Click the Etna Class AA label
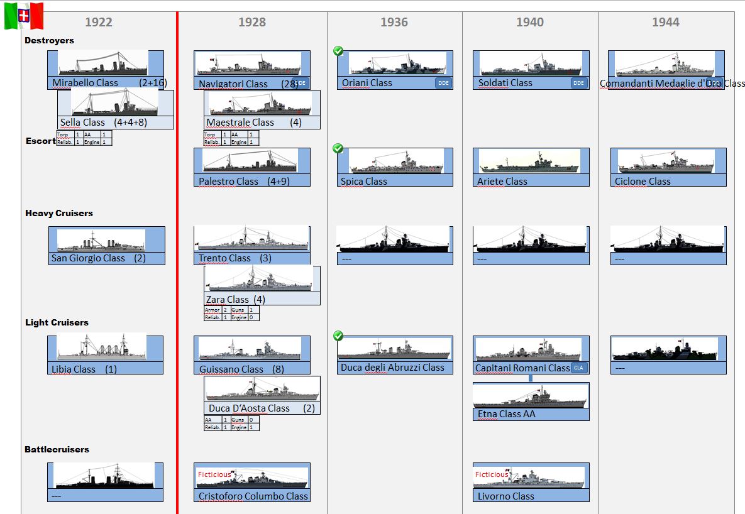 507,414
